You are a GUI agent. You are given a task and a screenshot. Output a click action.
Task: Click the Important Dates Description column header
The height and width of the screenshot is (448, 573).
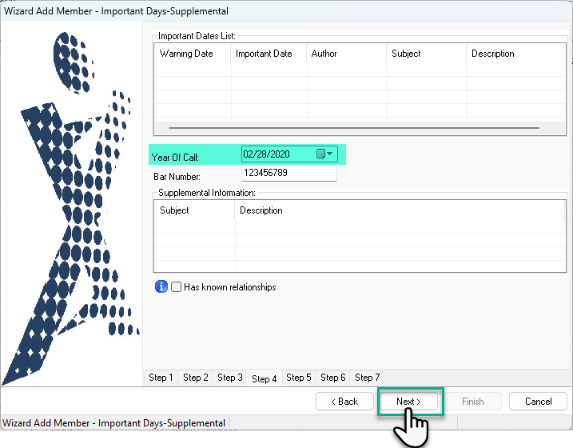click(516, 54)
